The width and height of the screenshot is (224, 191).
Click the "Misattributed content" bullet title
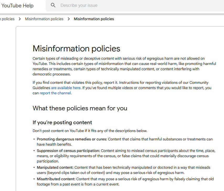click(x=56, y=179)
